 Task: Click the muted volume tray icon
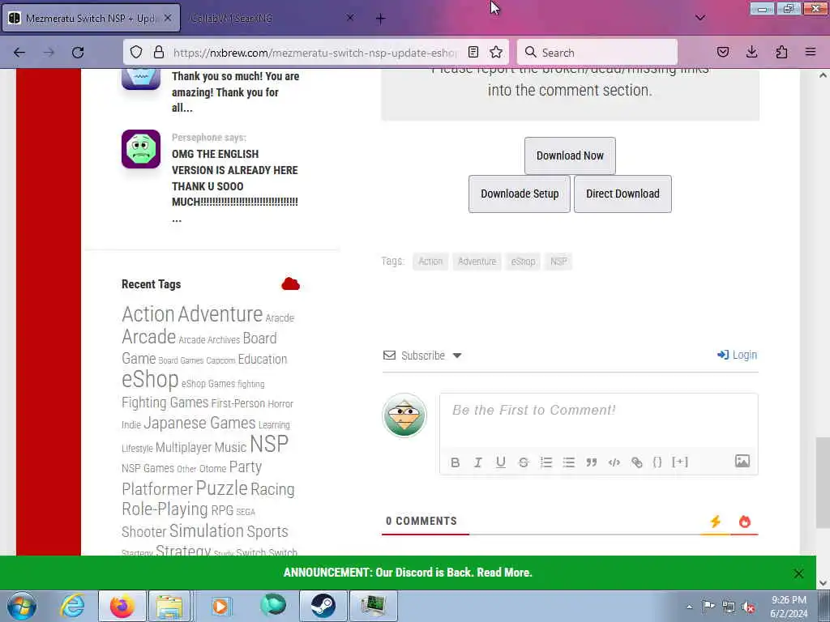pyautogui.click(x=748, y=607)
